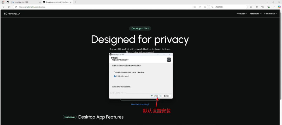Click the Desktop v1.7.3-r2 version badge
This screenshot has width=282, height=125.
[x=140, y=29]
